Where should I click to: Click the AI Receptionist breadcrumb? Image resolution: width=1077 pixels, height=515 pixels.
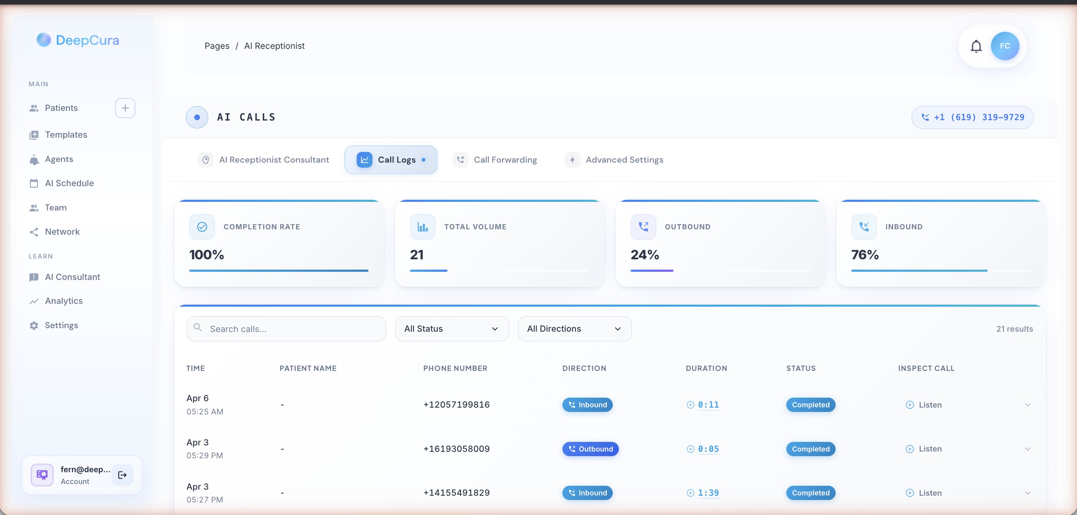(274, 46)
